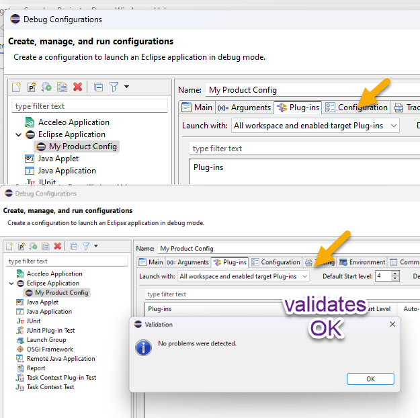This screenshot has width=420, height=418.
Task: Click Default Start level value field
Action: click(x=384, y=276)
